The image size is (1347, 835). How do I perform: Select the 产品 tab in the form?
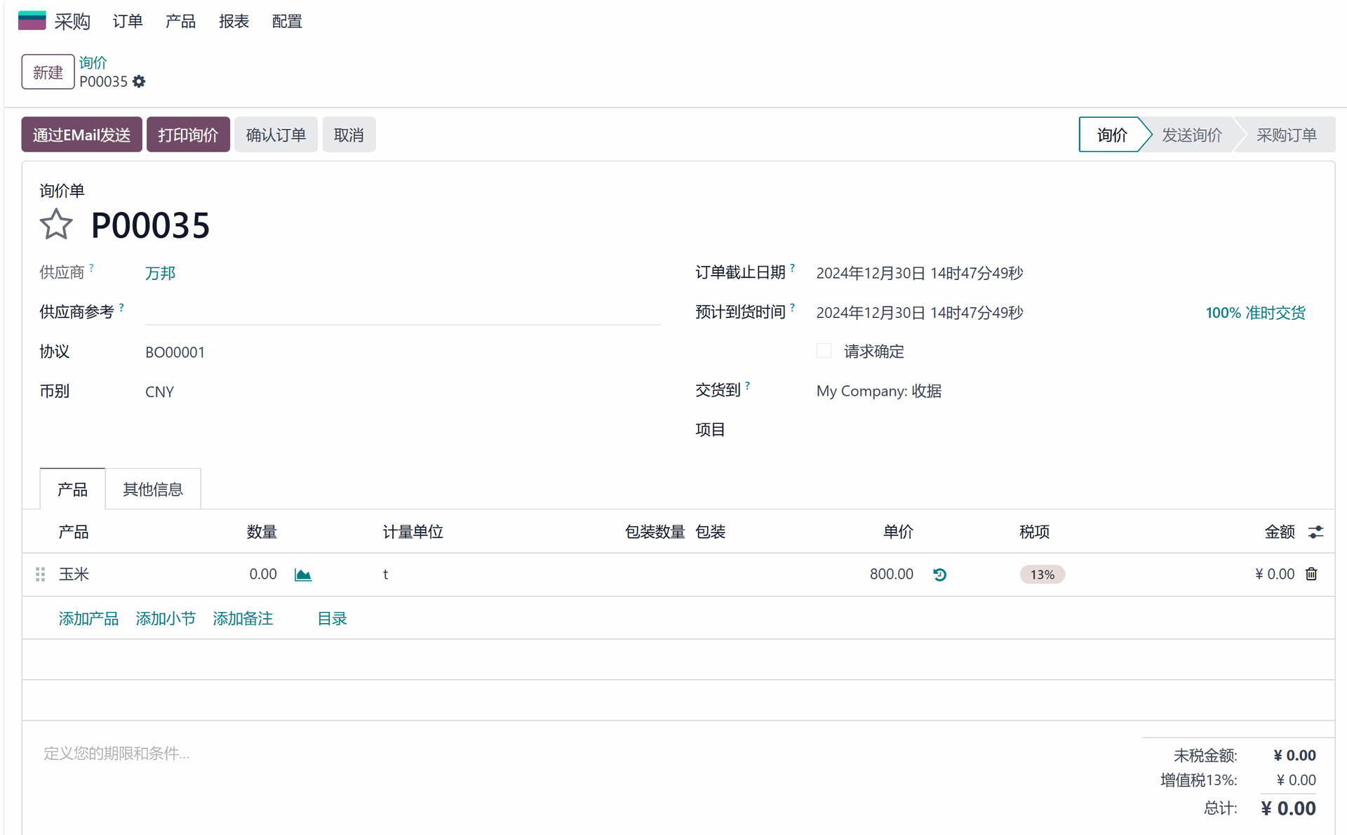[x=72, y=489]
